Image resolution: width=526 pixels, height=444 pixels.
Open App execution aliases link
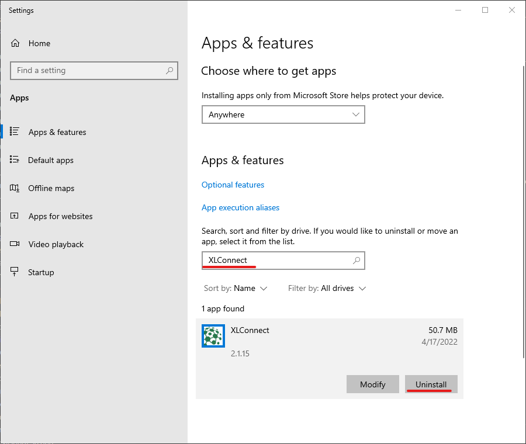(x=240, y=207)
